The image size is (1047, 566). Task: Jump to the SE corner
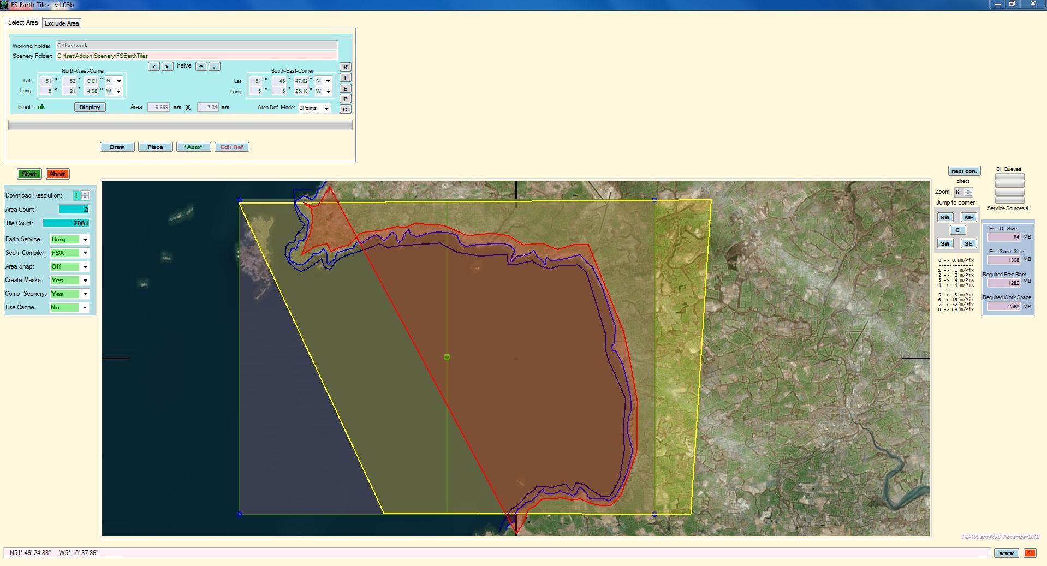968,243
